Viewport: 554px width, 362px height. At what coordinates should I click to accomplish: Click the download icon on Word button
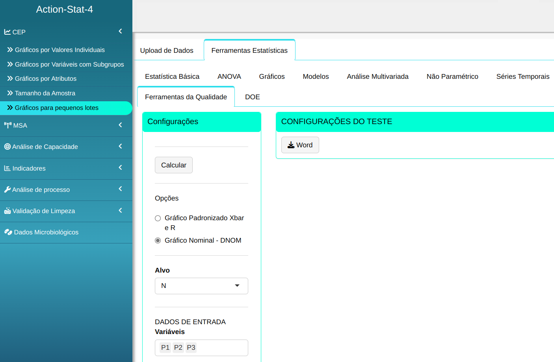tap(291, 145)
